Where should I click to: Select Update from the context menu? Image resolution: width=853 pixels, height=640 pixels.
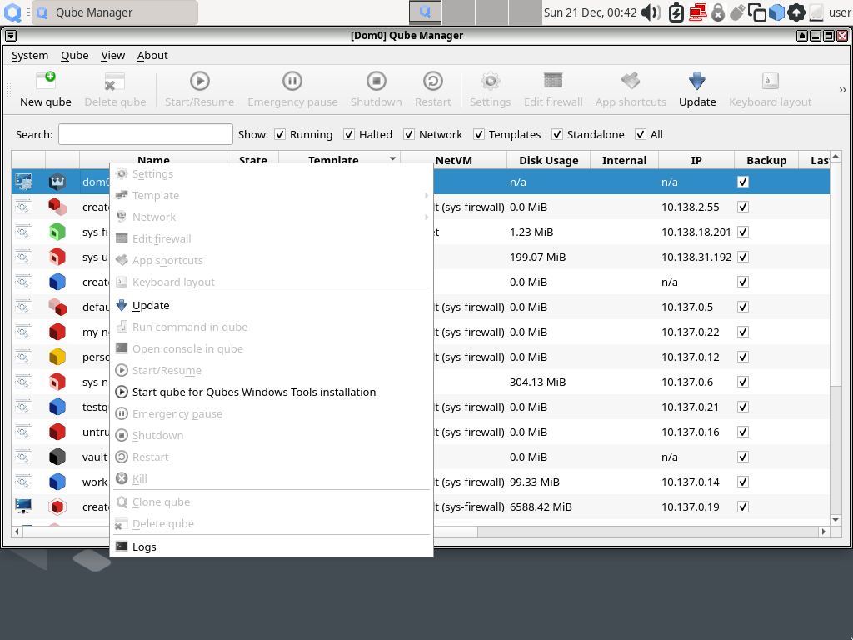point(151,305)
